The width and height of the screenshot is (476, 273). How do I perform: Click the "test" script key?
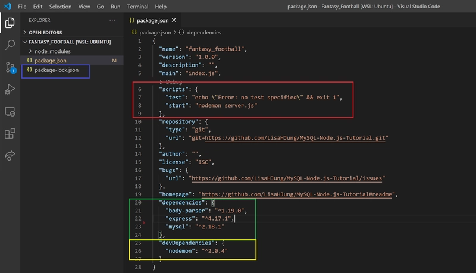tap(176, 98)
